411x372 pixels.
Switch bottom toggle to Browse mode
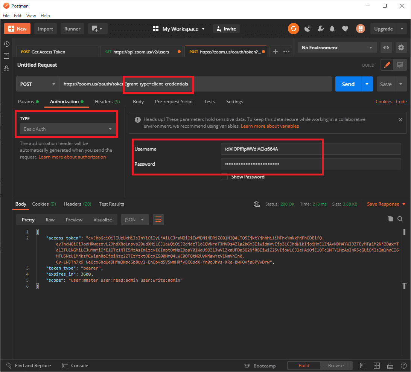point(336,366)
